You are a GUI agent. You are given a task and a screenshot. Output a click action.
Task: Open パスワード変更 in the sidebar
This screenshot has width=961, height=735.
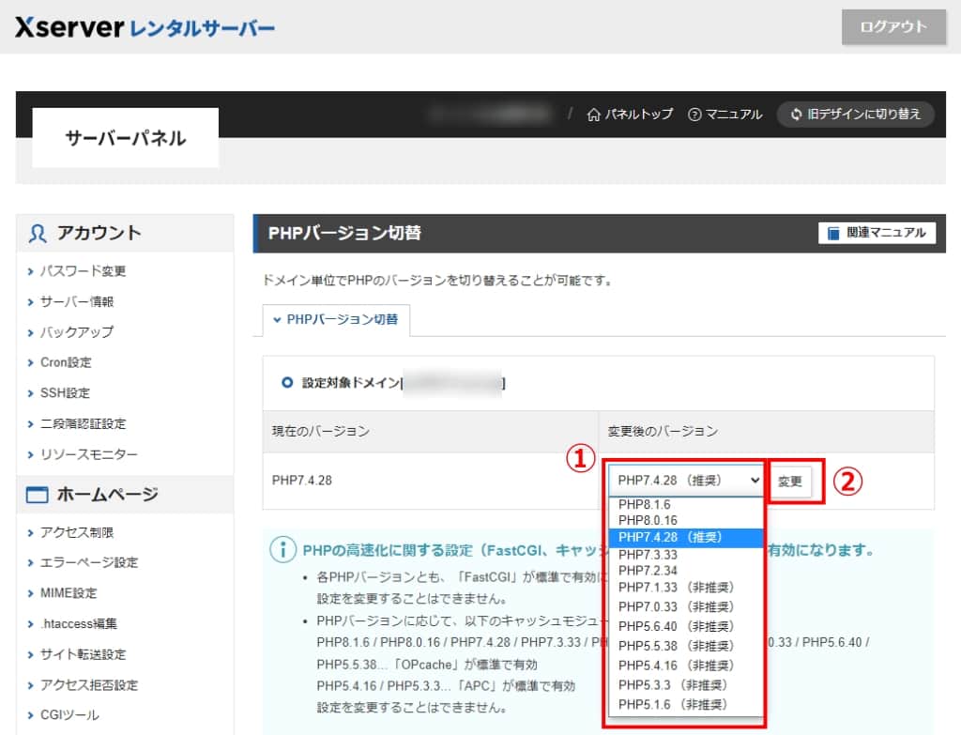[83, 271]
